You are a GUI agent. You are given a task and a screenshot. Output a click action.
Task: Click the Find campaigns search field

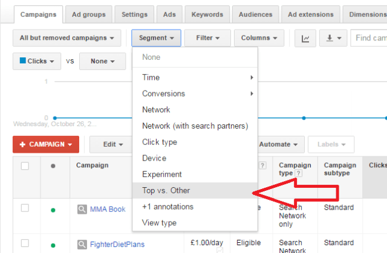coord(370,38)
